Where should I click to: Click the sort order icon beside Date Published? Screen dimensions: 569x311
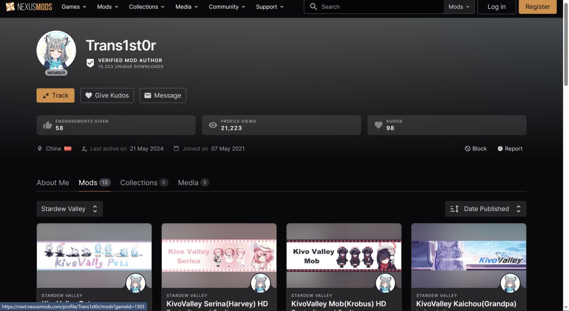(454, 209)
